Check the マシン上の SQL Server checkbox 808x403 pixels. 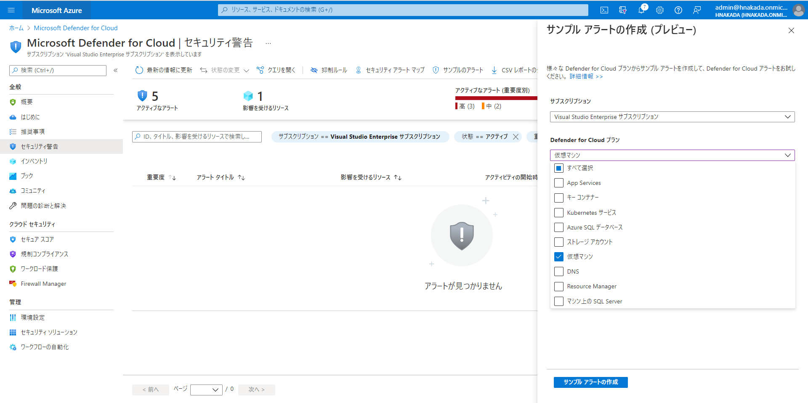coord(559,301)
